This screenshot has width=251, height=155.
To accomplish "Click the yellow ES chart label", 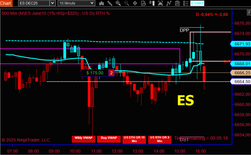I will click(186, 101).
